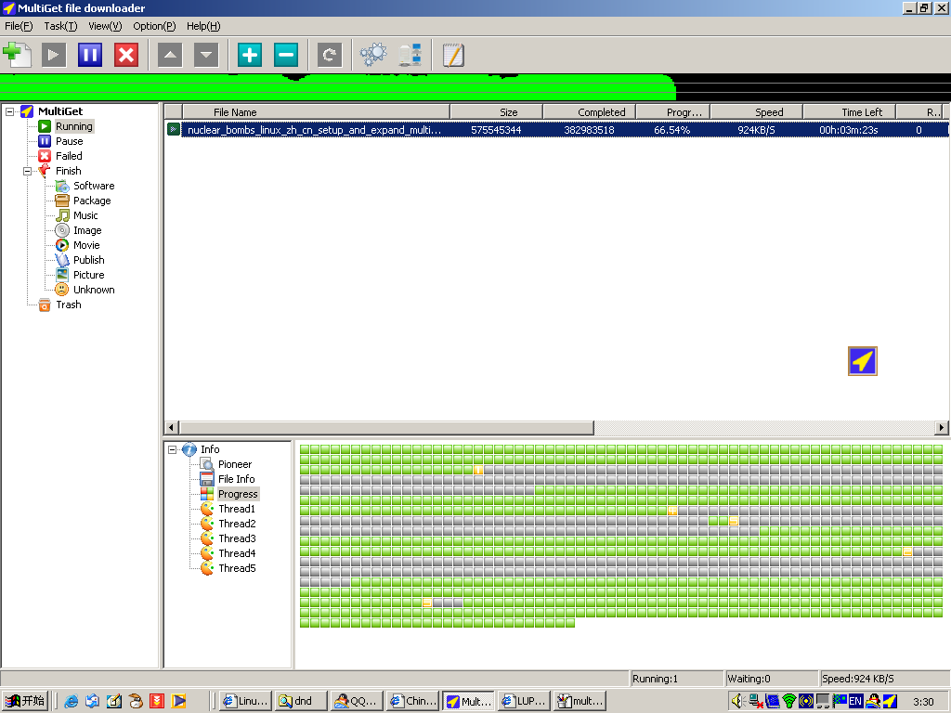Select the nuclear_bombs_linux download row
The width and height of the screenshot is (951, 713).
[x=556, y=130]
